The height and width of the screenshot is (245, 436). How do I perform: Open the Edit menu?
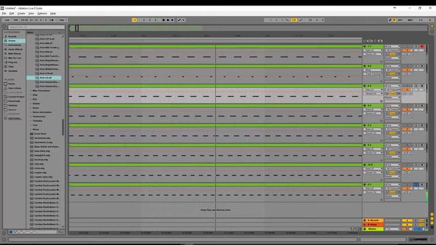tap(12, 14)
